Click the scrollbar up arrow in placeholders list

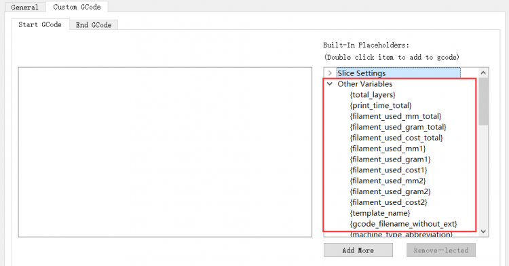[x=483, y=73]
